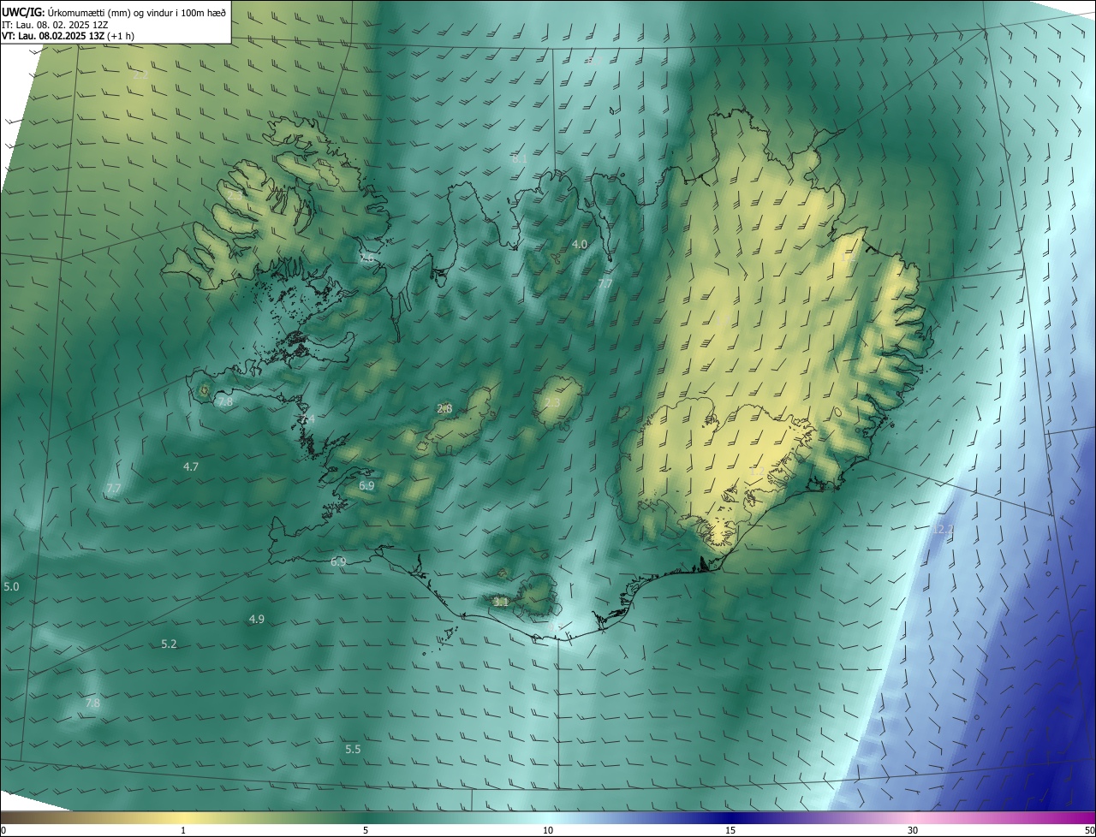Screen dimensions: 1096x837
Task: Click the 4.7 value label on the map
Action: [x=191, y=467]
